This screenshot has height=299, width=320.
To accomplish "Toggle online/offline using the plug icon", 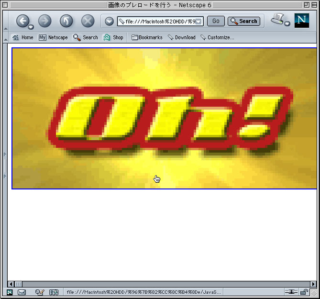I will [x=291, y=292].
